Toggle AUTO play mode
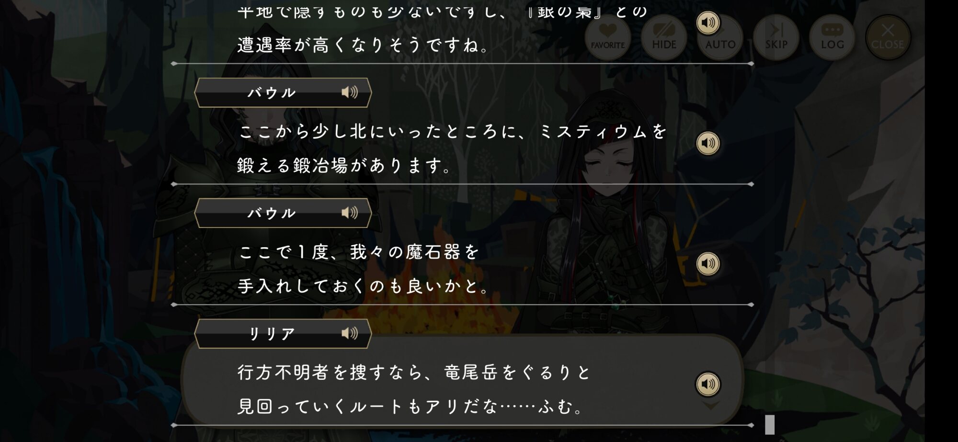The width and height of the screenshot is (958, 442). click(720, 37)
